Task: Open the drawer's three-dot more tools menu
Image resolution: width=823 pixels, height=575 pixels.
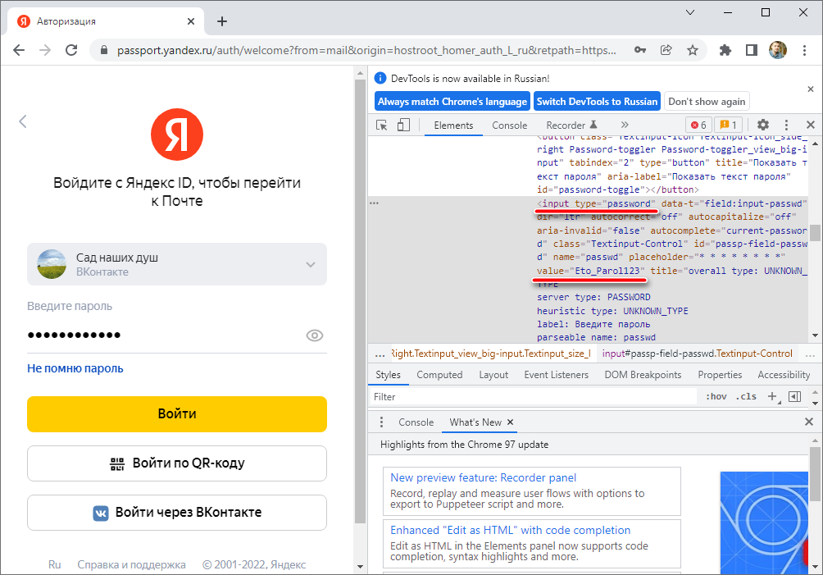Action: 380,422
